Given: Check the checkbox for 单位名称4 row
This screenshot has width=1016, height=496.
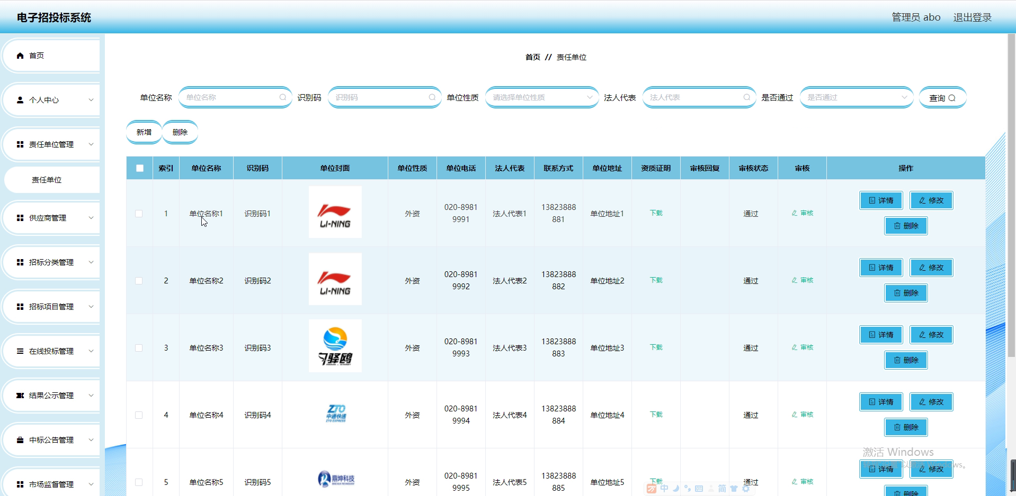Looking at the screenshot, I should click(x=139, y=415).
